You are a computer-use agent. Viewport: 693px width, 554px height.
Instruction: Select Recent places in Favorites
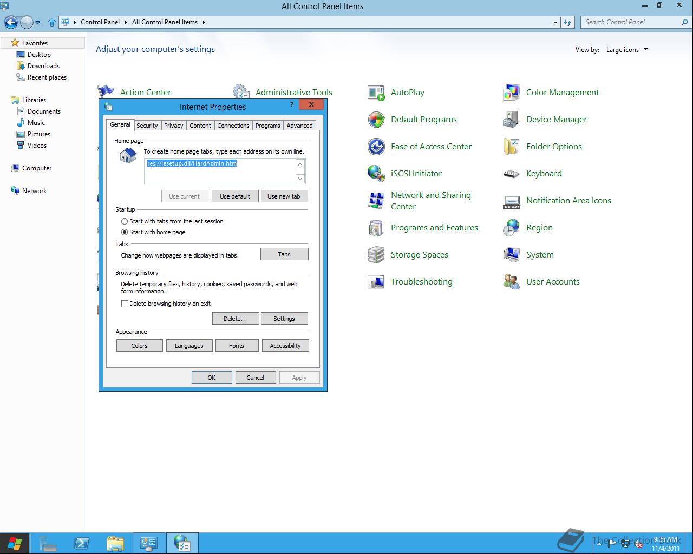(47, 77)
